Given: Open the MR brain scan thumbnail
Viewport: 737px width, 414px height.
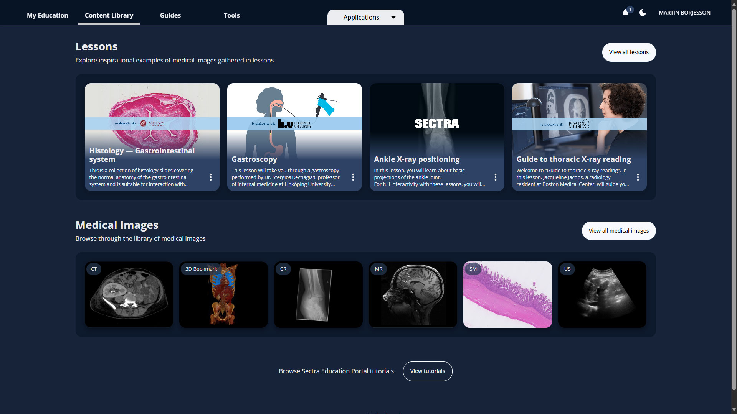Looking at the screenshot, I should (413, 294).
